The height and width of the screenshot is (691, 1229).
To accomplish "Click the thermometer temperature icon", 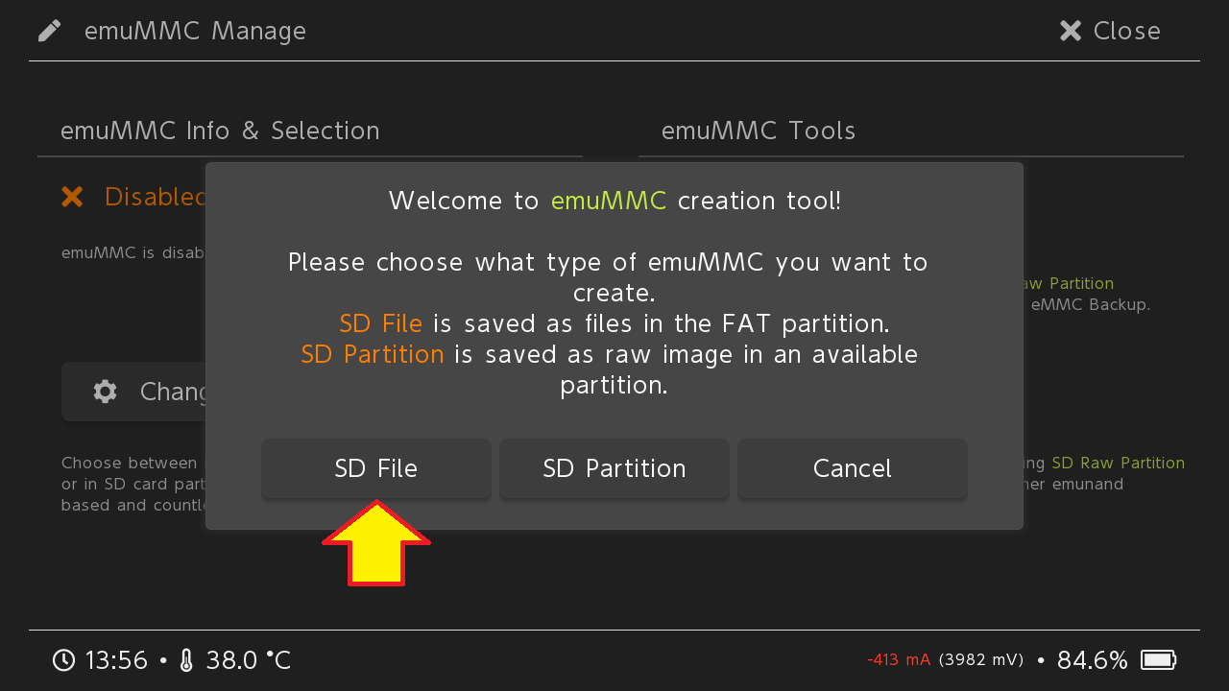I will pyautogui.click(x=186, y=660).
